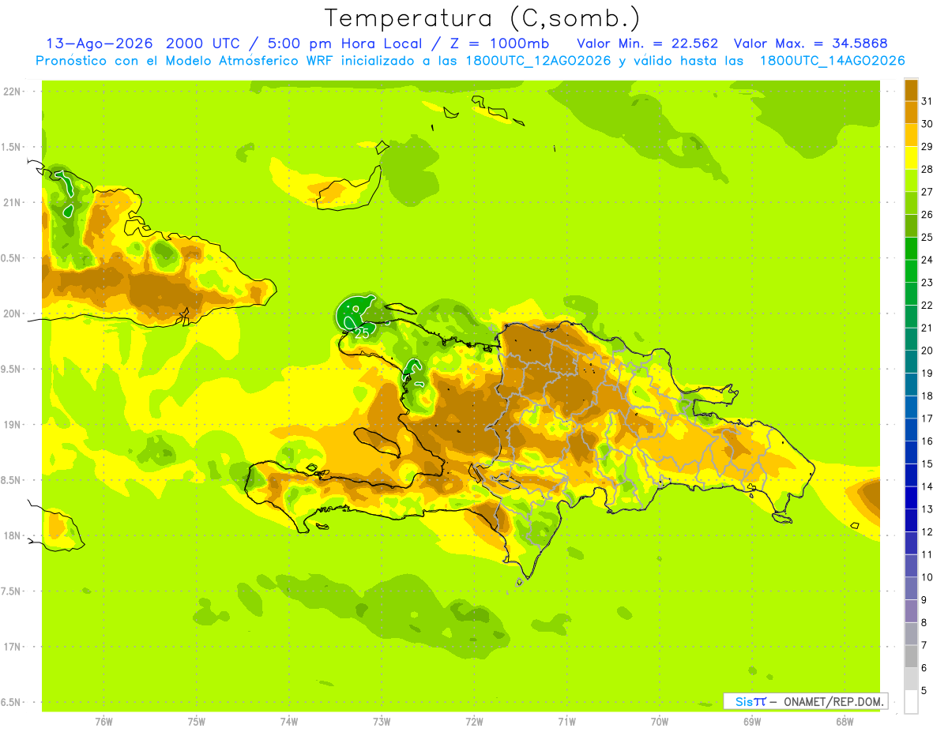This screenshot has width=948, height=732.
Task: Click the blue 'Sis' logo text
Action: click(x=744, y=701)
